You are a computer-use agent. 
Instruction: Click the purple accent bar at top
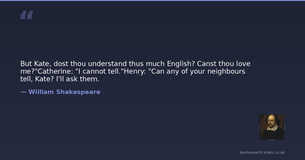click(x=152, y=1)
